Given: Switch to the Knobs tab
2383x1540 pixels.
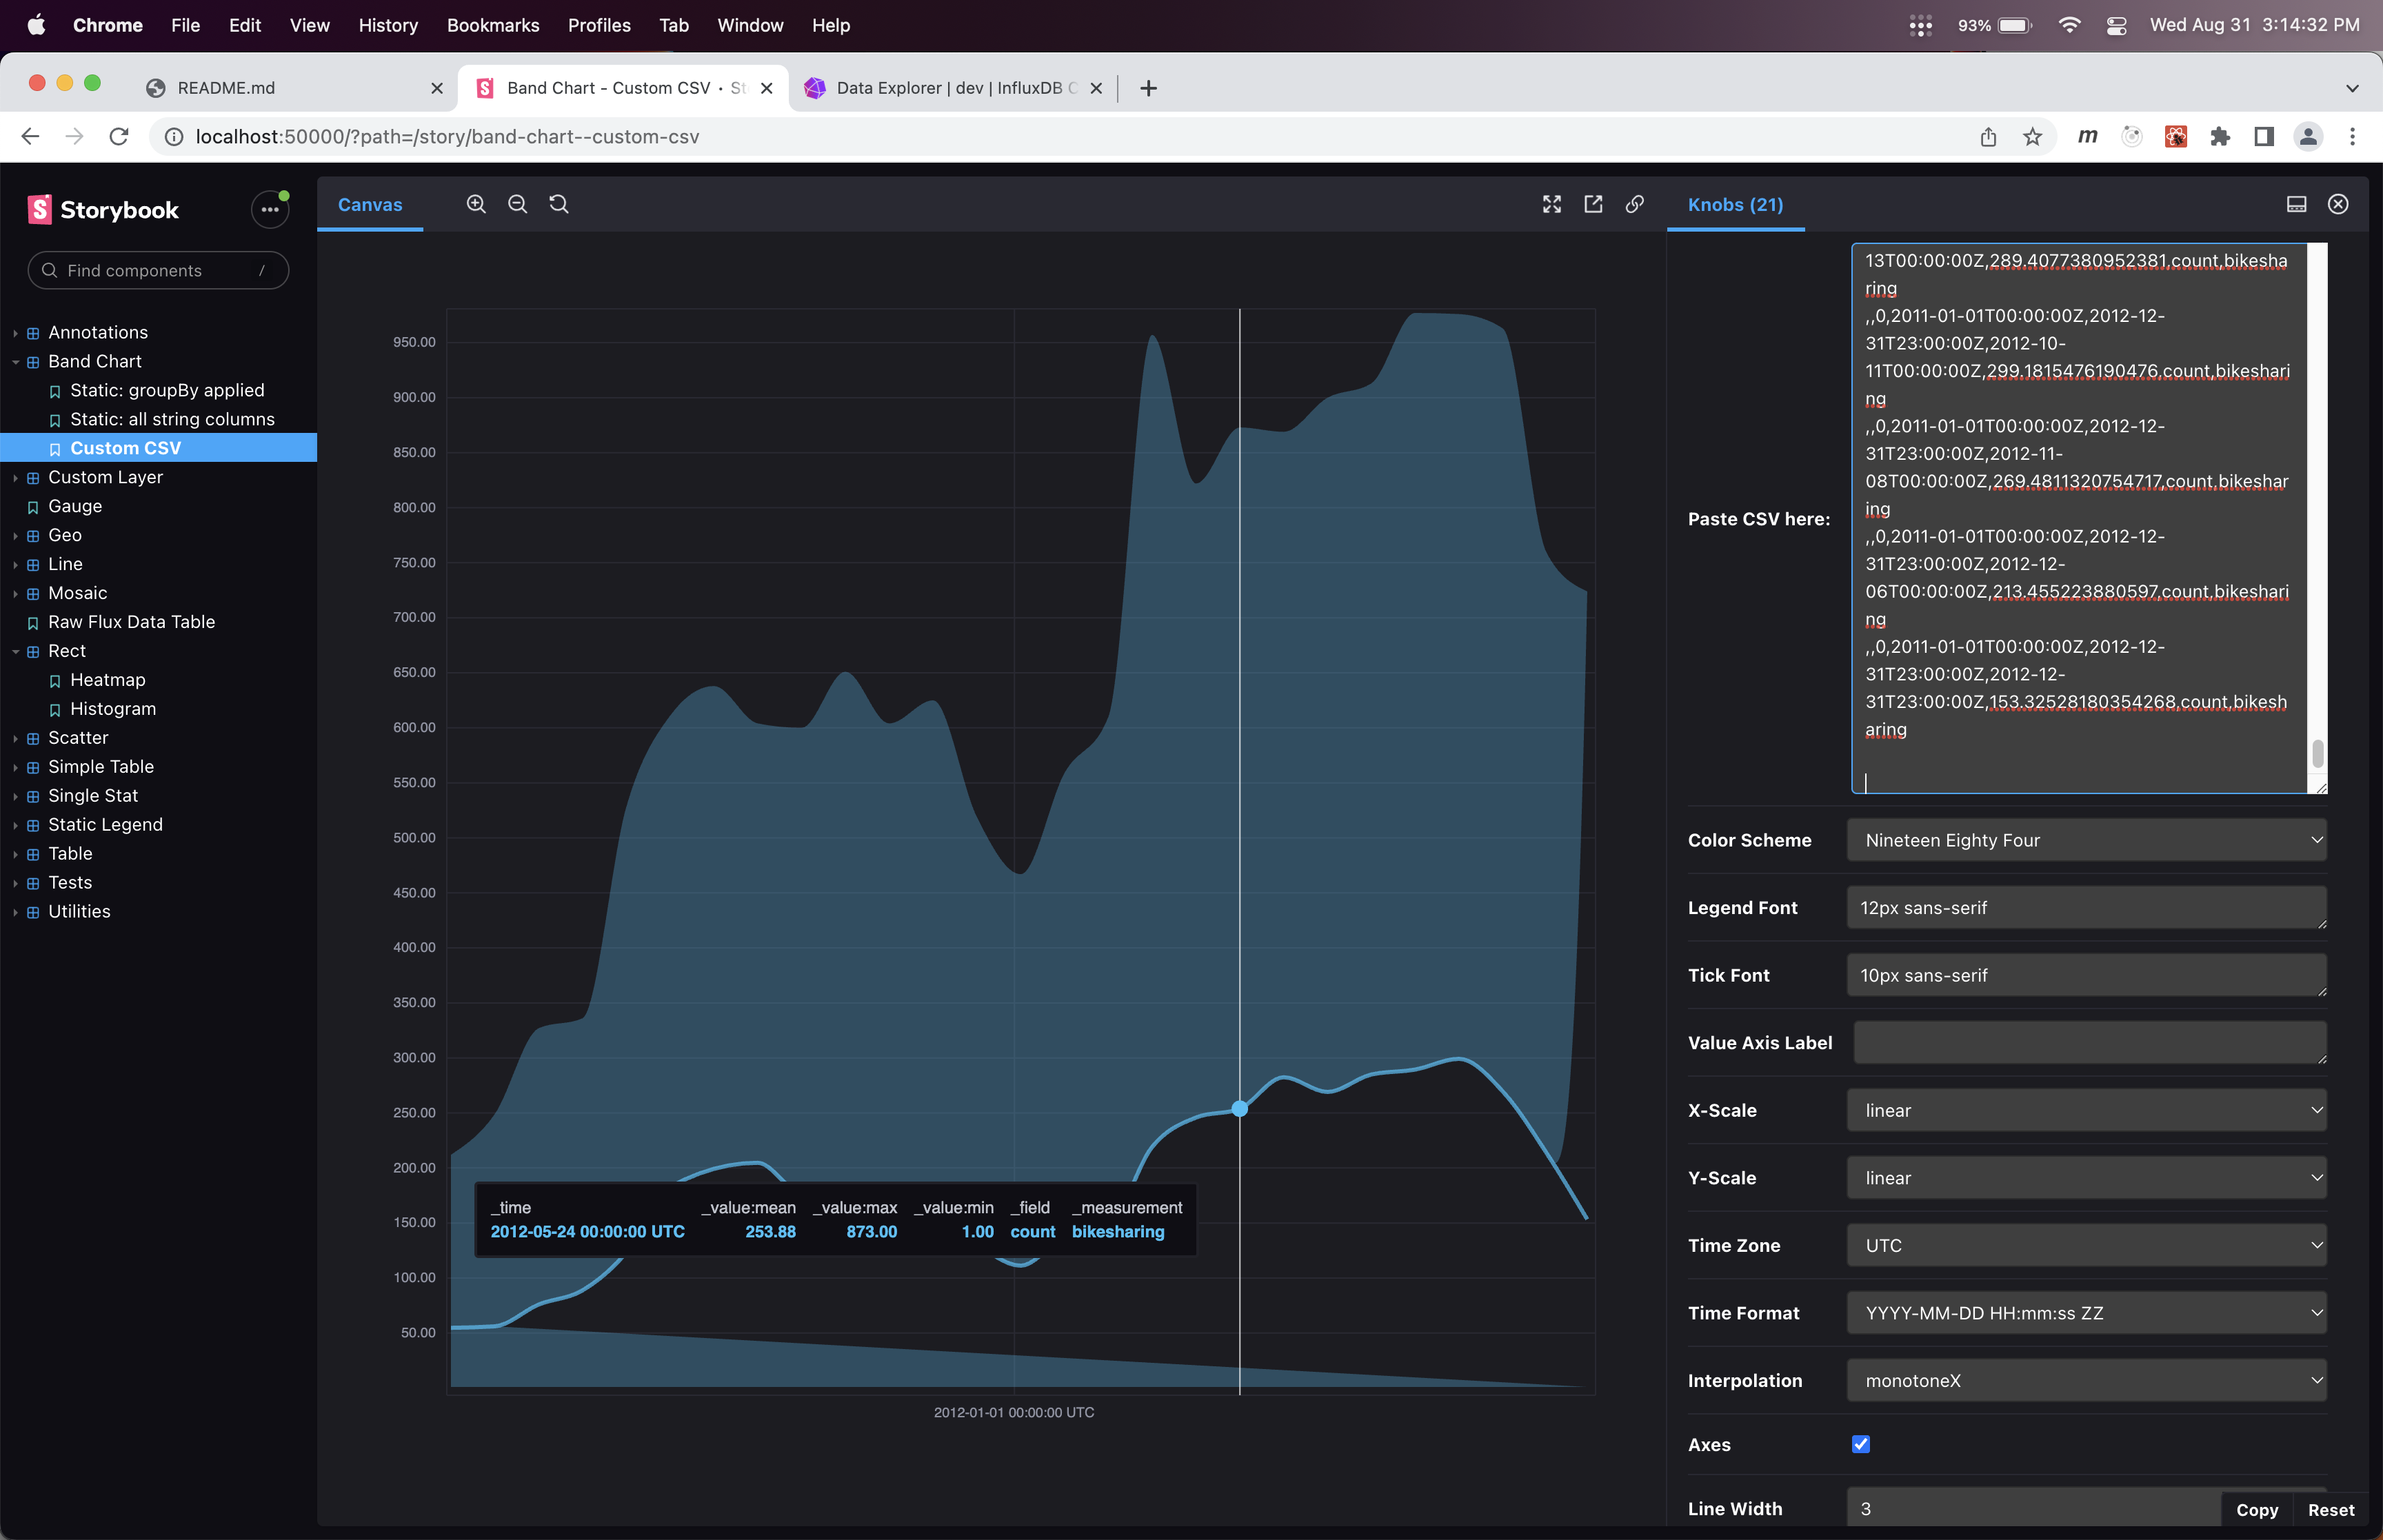Looking at the screenshot, I should pyautogui.click(x=1736, y=204).
